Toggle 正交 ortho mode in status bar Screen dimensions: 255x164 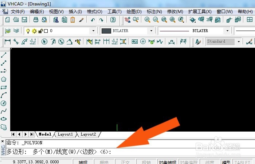pos(125,162)
